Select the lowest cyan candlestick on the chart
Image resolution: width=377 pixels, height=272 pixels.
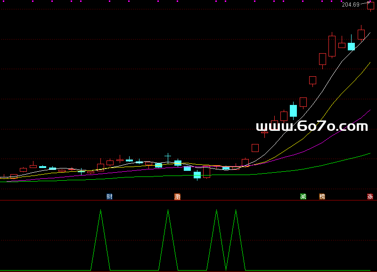(197, 175)
